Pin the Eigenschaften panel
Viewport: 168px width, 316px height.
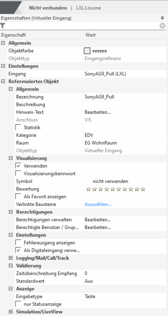click(x=162, y=18)
